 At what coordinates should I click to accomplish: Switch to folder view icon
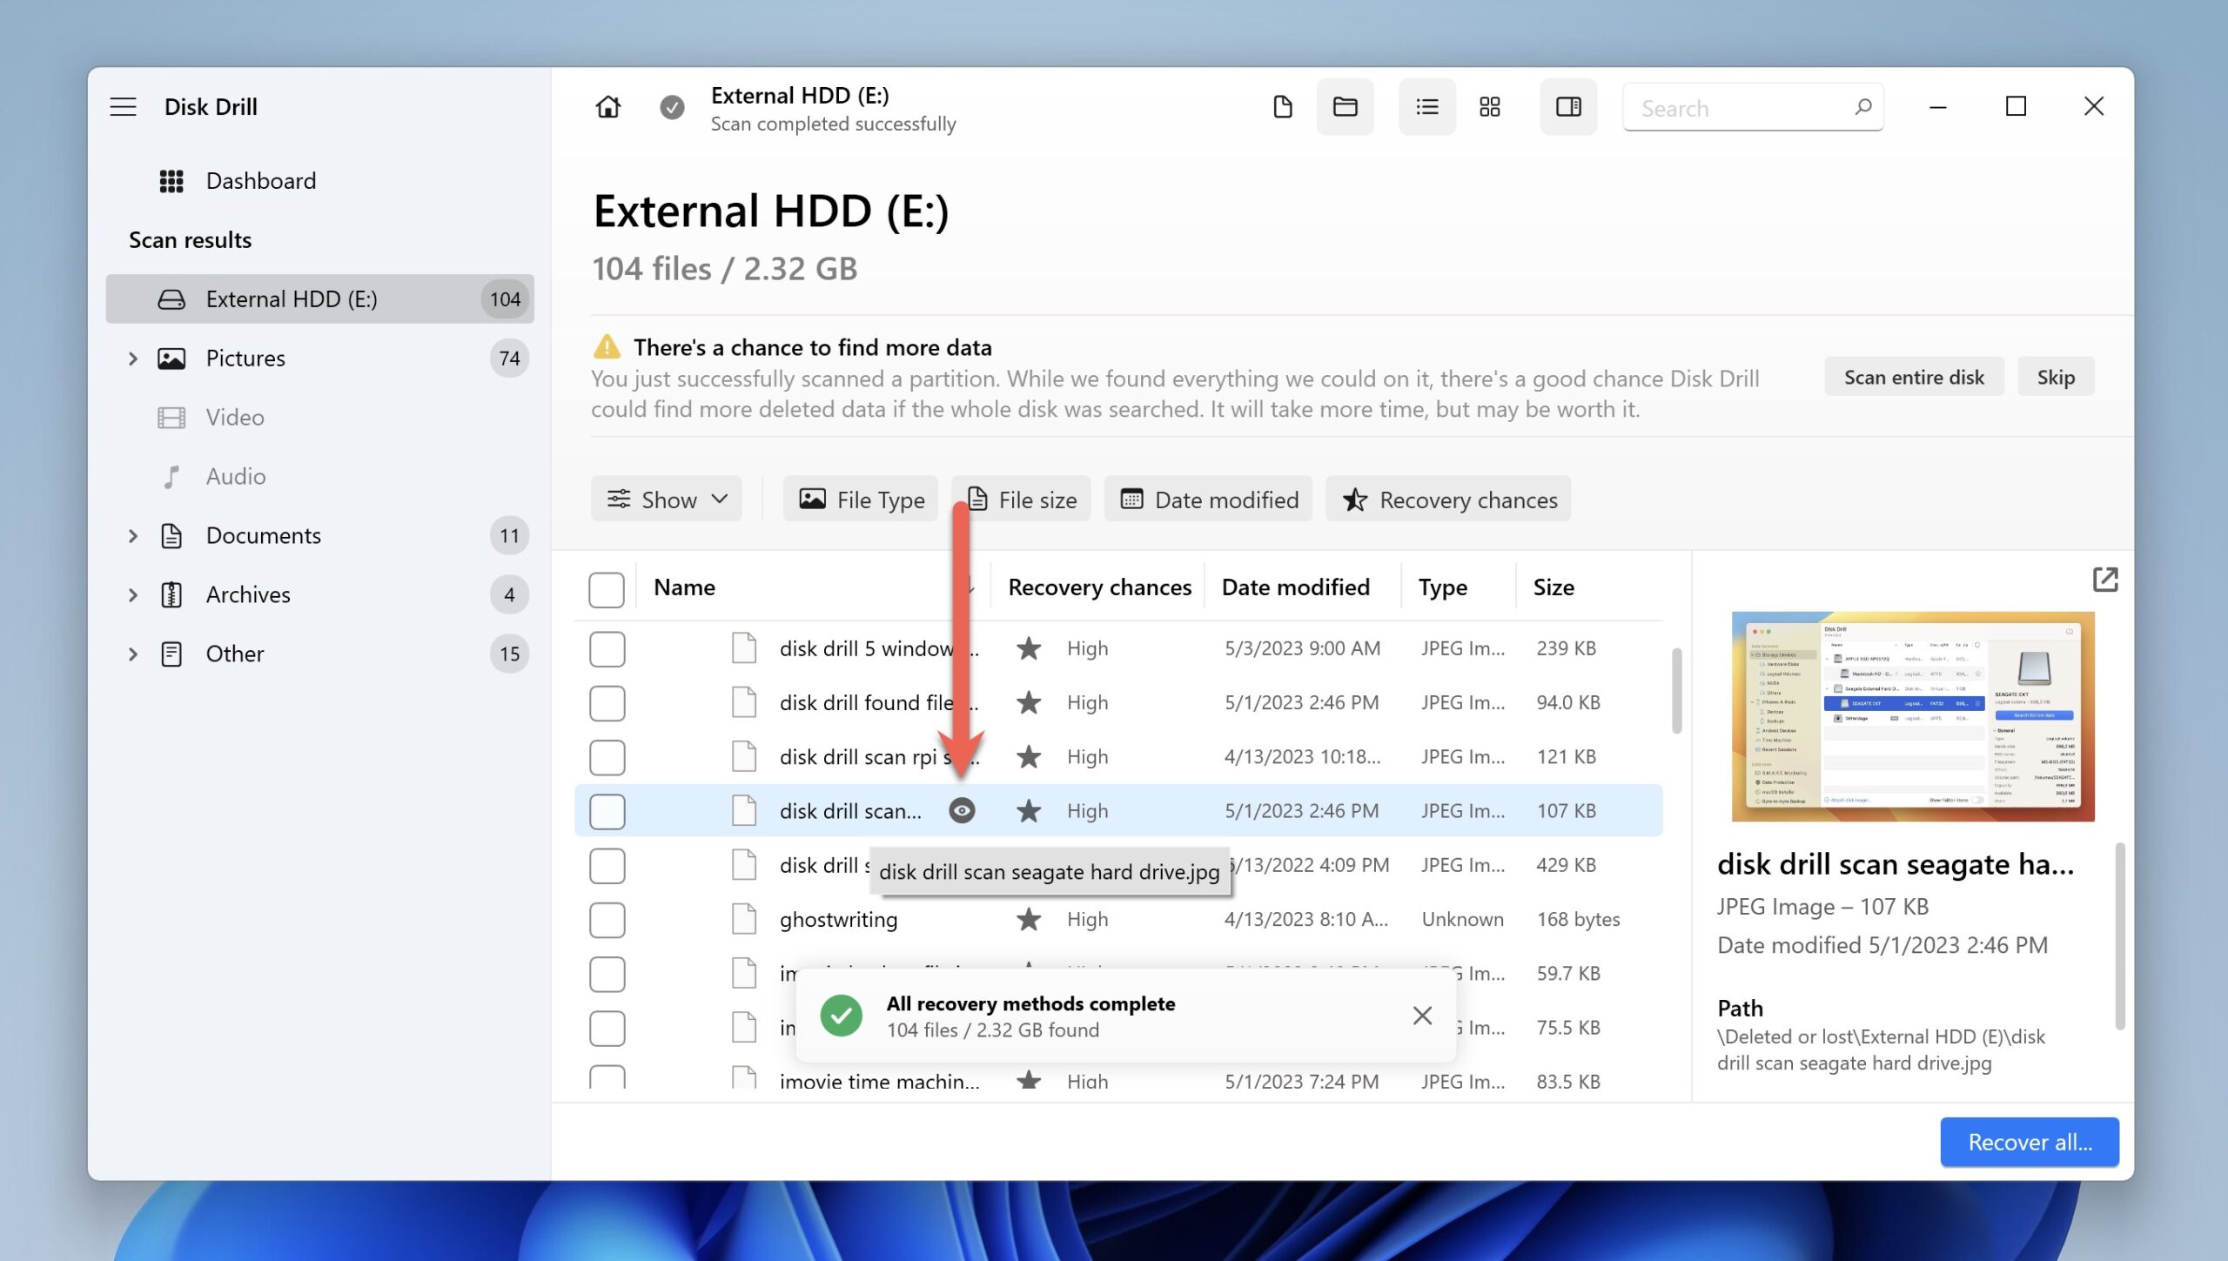coord(1345,107)
